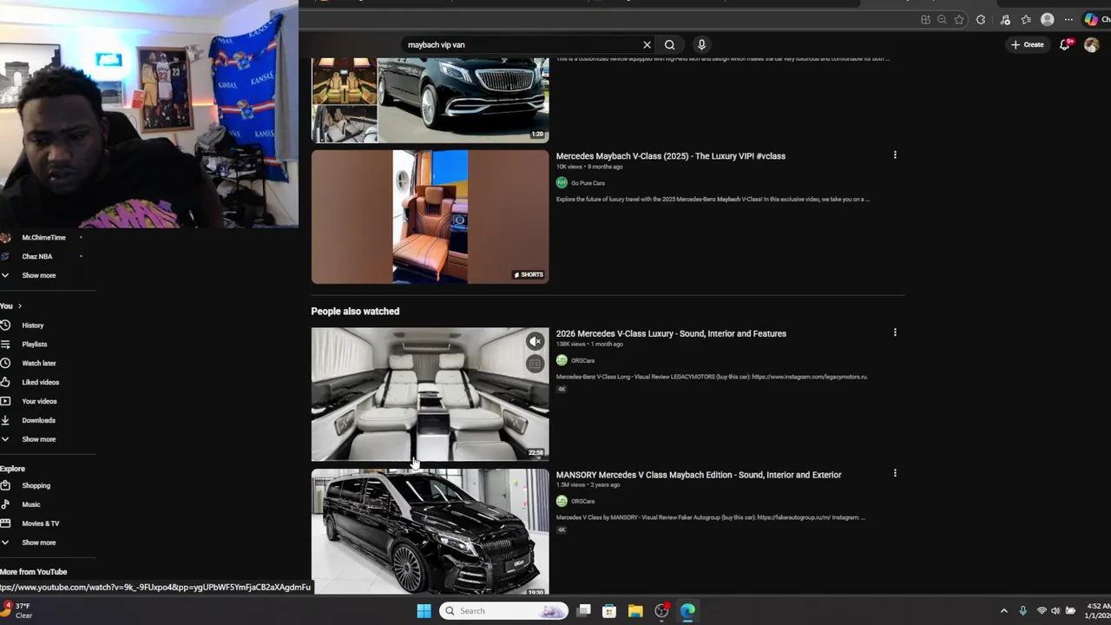Expand Show more under Downloads
The width and height of the screenshot is (1111, 625).
tap(38, 439)
